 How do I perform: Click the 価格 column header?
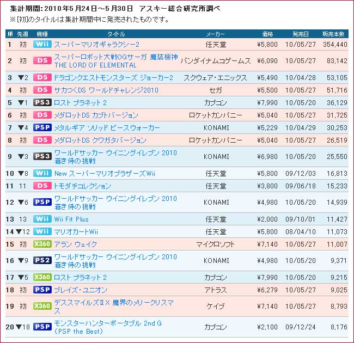pos(267,34)
